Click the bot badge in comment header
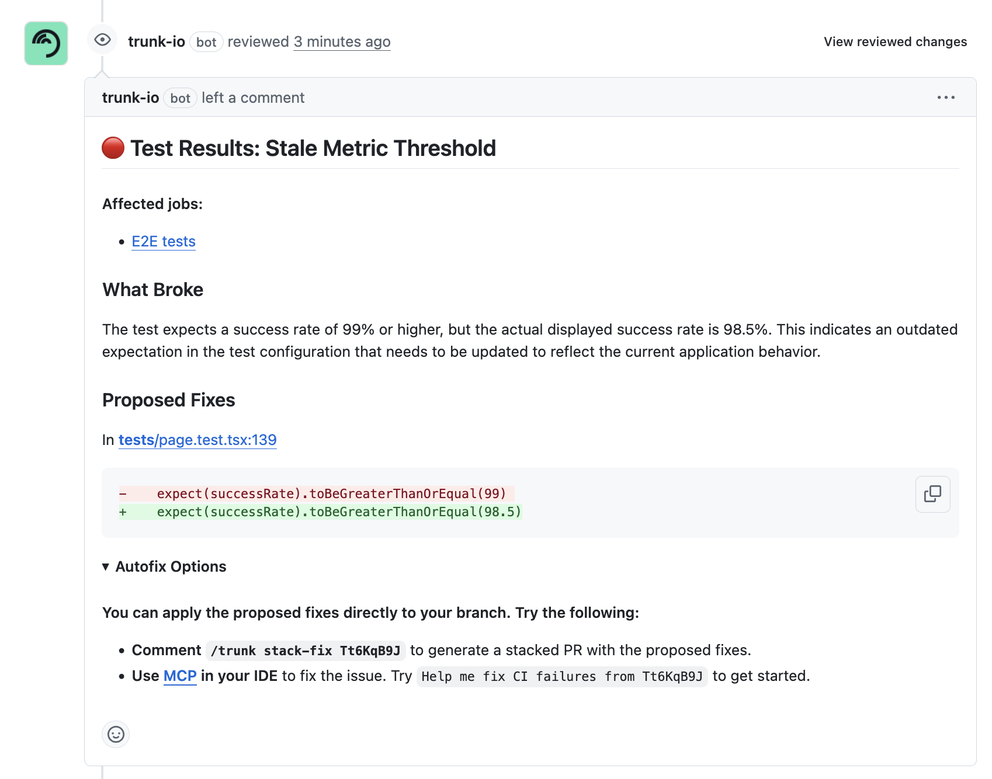 [180, 98]
